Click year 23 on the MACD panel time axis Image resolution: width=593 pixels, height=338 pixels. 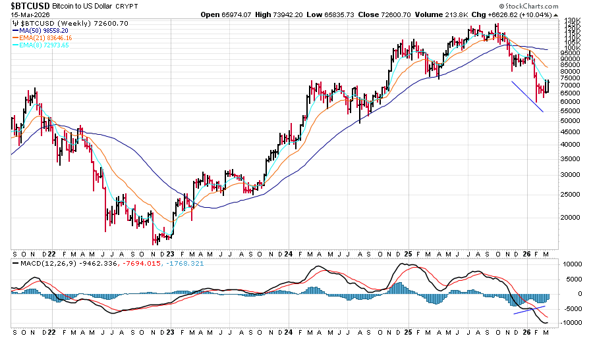pyautogui.click(x=170, y=332)
